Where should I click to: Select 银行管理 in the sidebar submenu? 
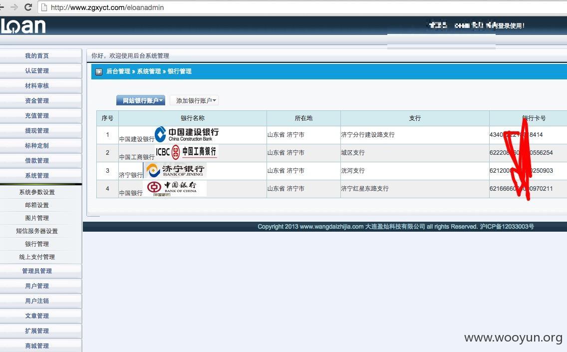click(37, 244)
